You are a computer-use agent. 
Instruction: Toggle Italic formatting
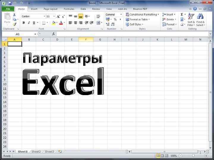click(29, 23)
